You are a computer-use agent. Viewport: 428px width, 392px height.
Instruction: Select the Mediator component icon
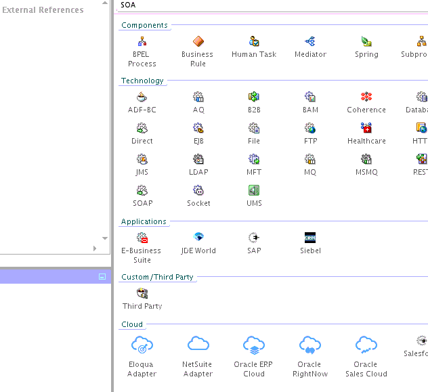[x=310, y=42]
